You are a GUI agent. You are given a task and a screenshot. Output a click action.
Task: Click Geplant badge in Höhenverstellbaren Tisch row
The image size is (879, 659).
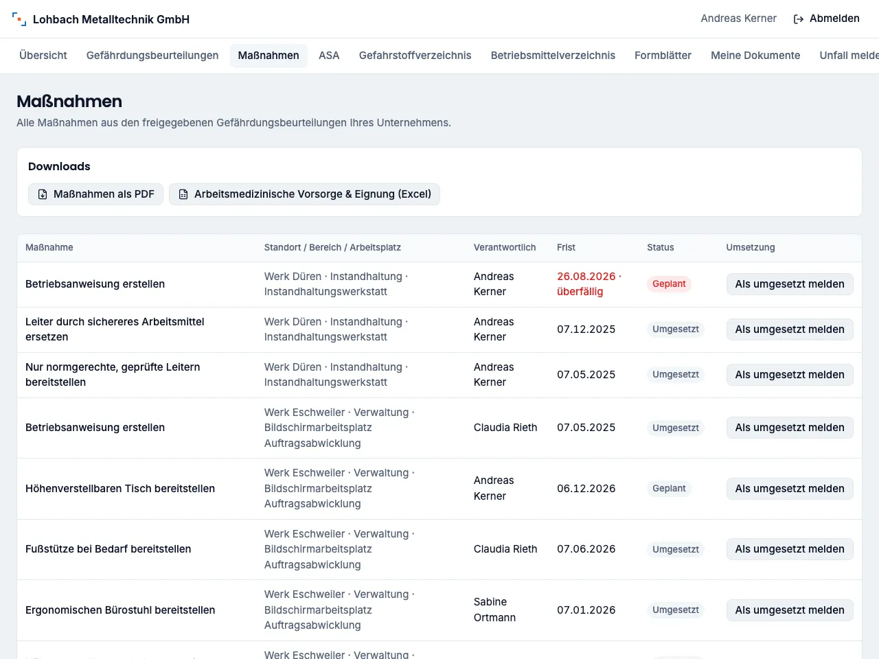pyautogui.click(x=669, y=489)
